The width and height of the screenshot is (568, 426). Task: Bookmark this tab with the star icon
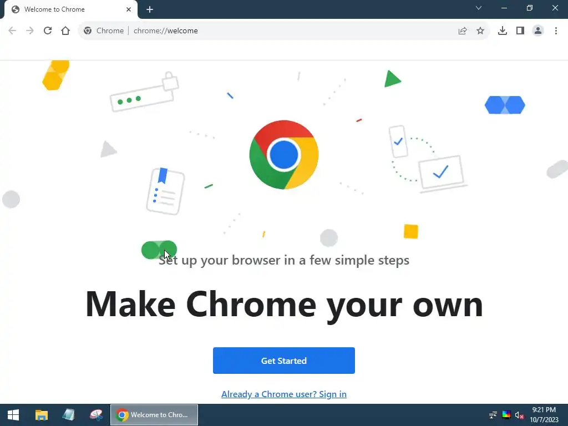pyautogui.click(x=480, y=31)
